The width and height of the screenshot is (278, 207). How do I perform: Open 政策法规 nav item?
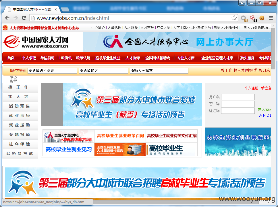[83, 58]
